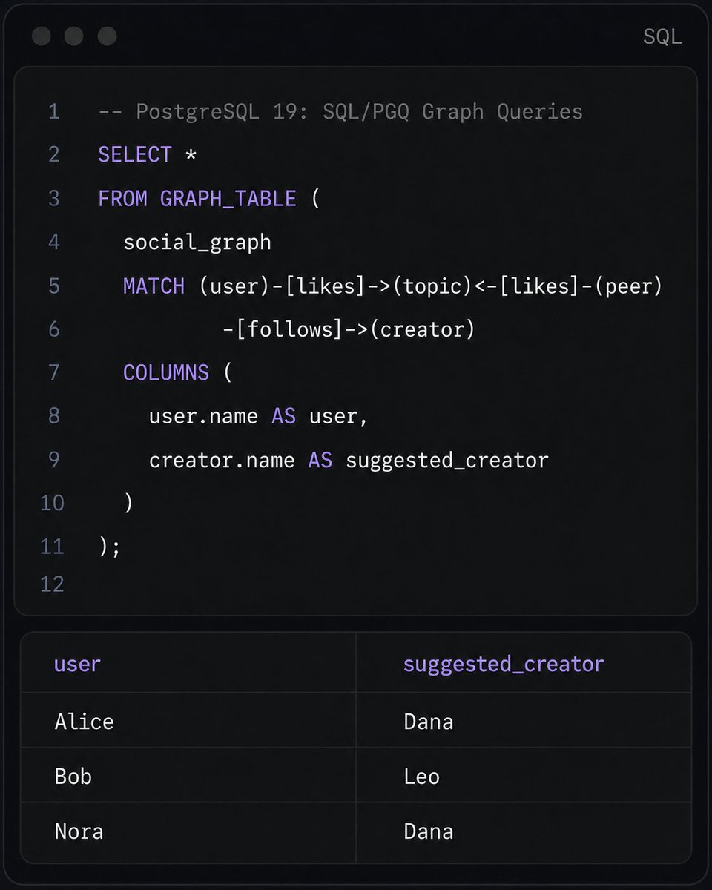Click the GRAPH_TABLE keyword
This screenshot has width=712, height=890.
click(228, 199)
